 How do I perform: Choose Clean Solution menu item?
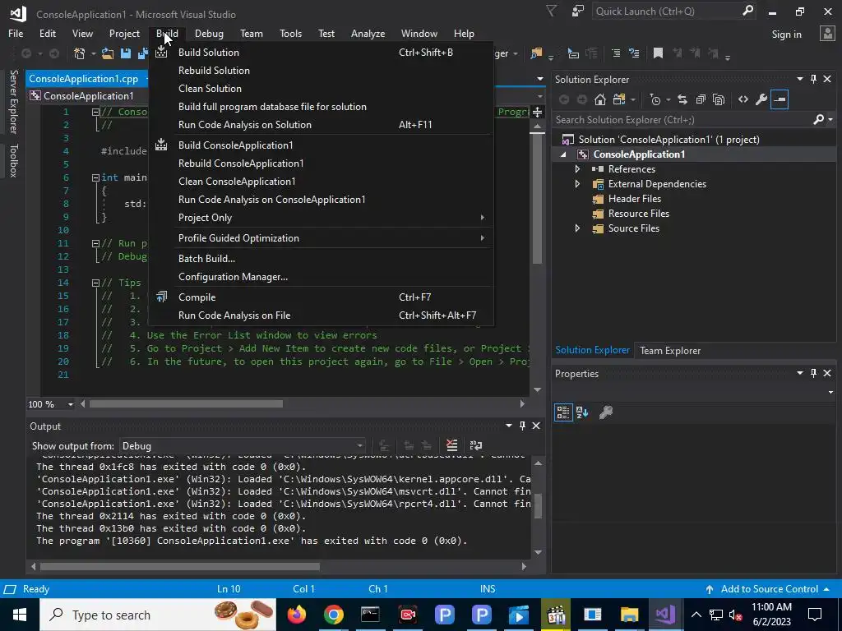tap(321, 89)
